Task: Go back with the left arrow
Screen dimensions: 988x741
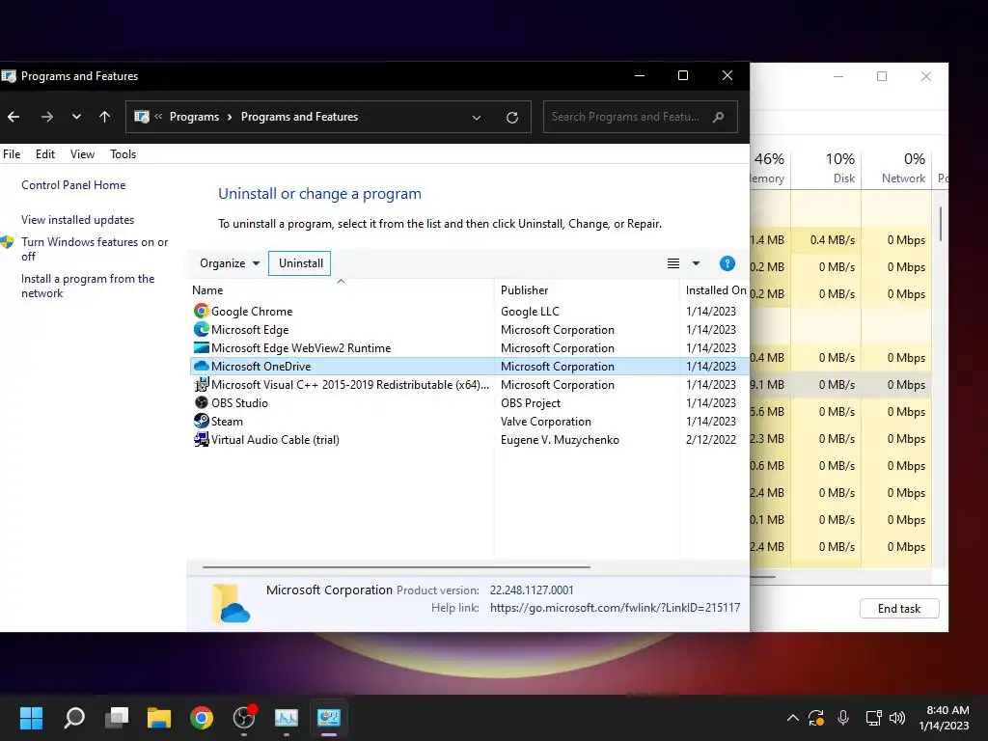Action: point(14,117)
